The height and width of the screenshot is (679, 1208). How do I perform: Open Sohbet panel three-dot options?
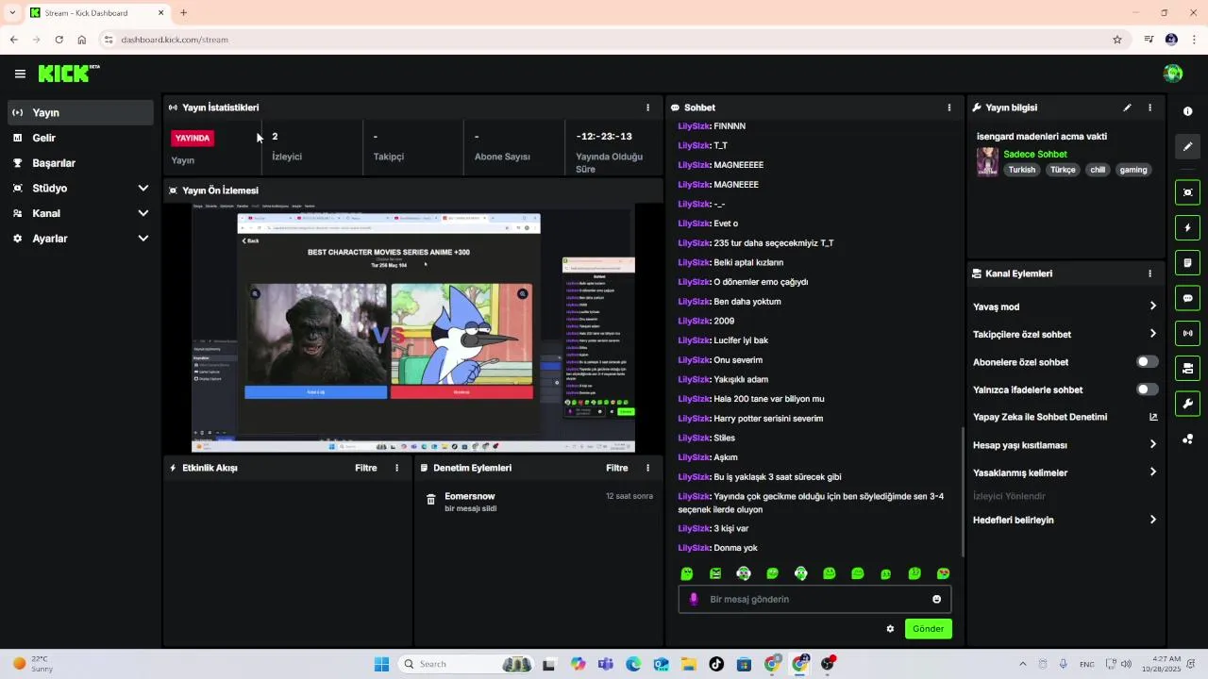(949, 108)
